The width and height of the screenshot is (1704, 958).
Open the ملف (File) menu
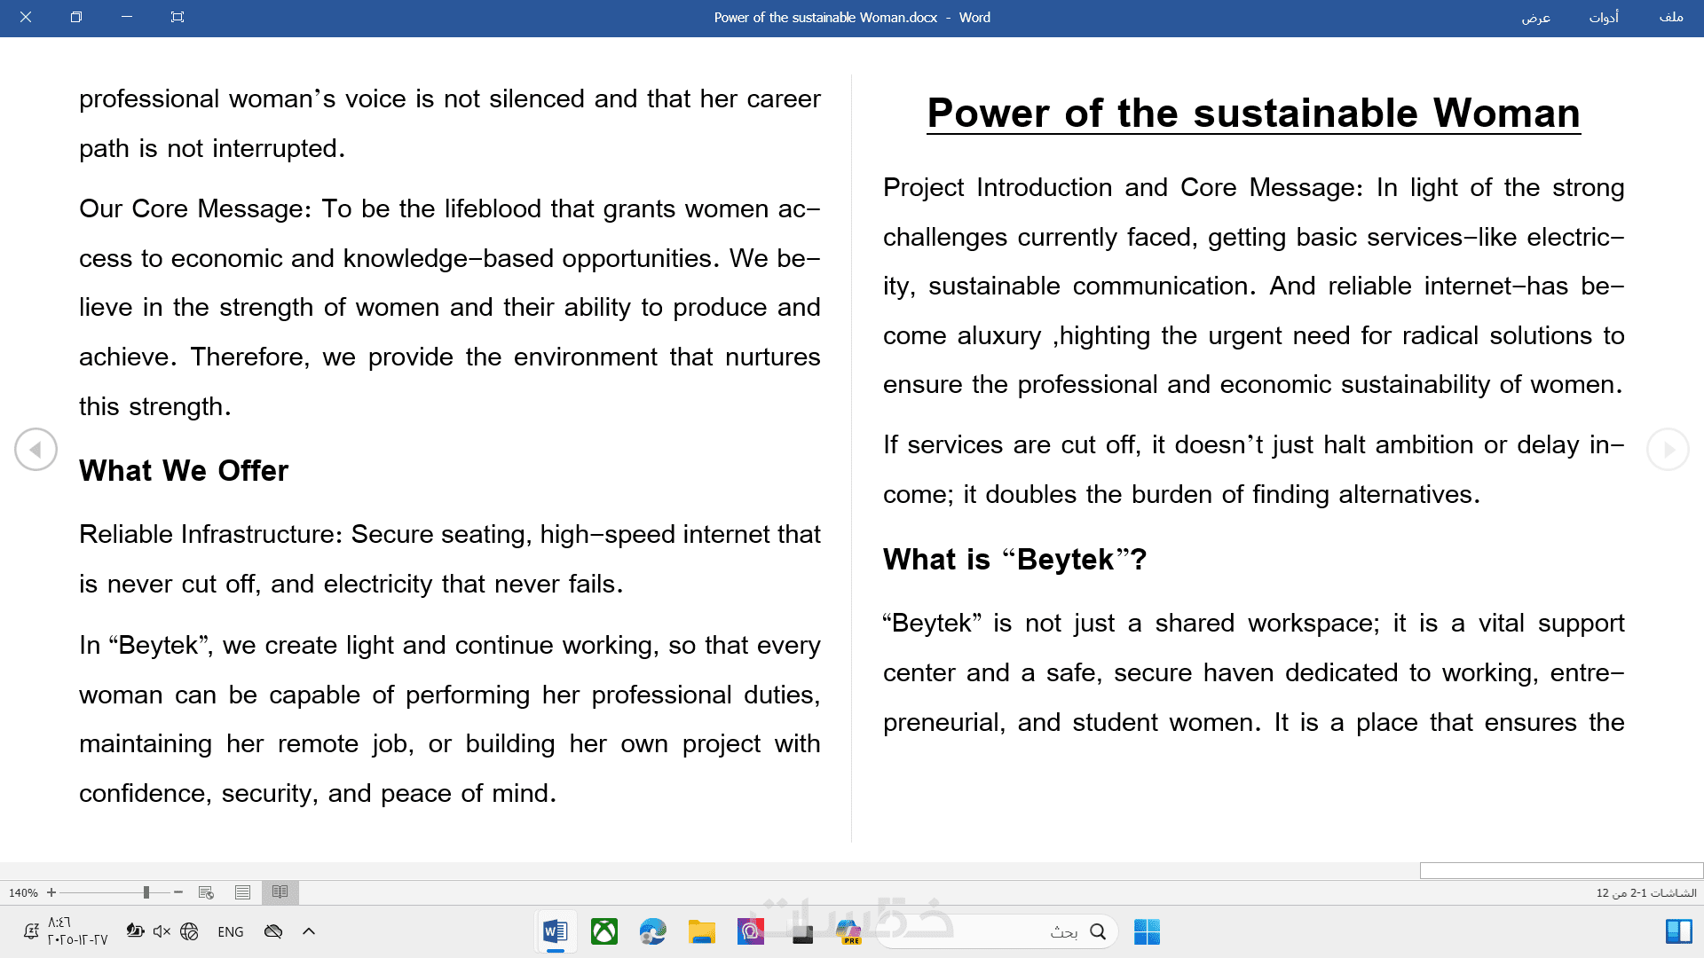[1671, 17]
